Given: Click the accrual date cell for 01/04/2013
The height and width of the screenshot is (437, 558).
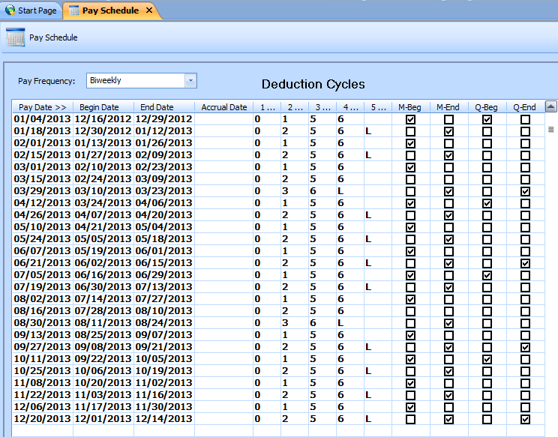Looking at the screenshot, I should click(x=224, y=118).
